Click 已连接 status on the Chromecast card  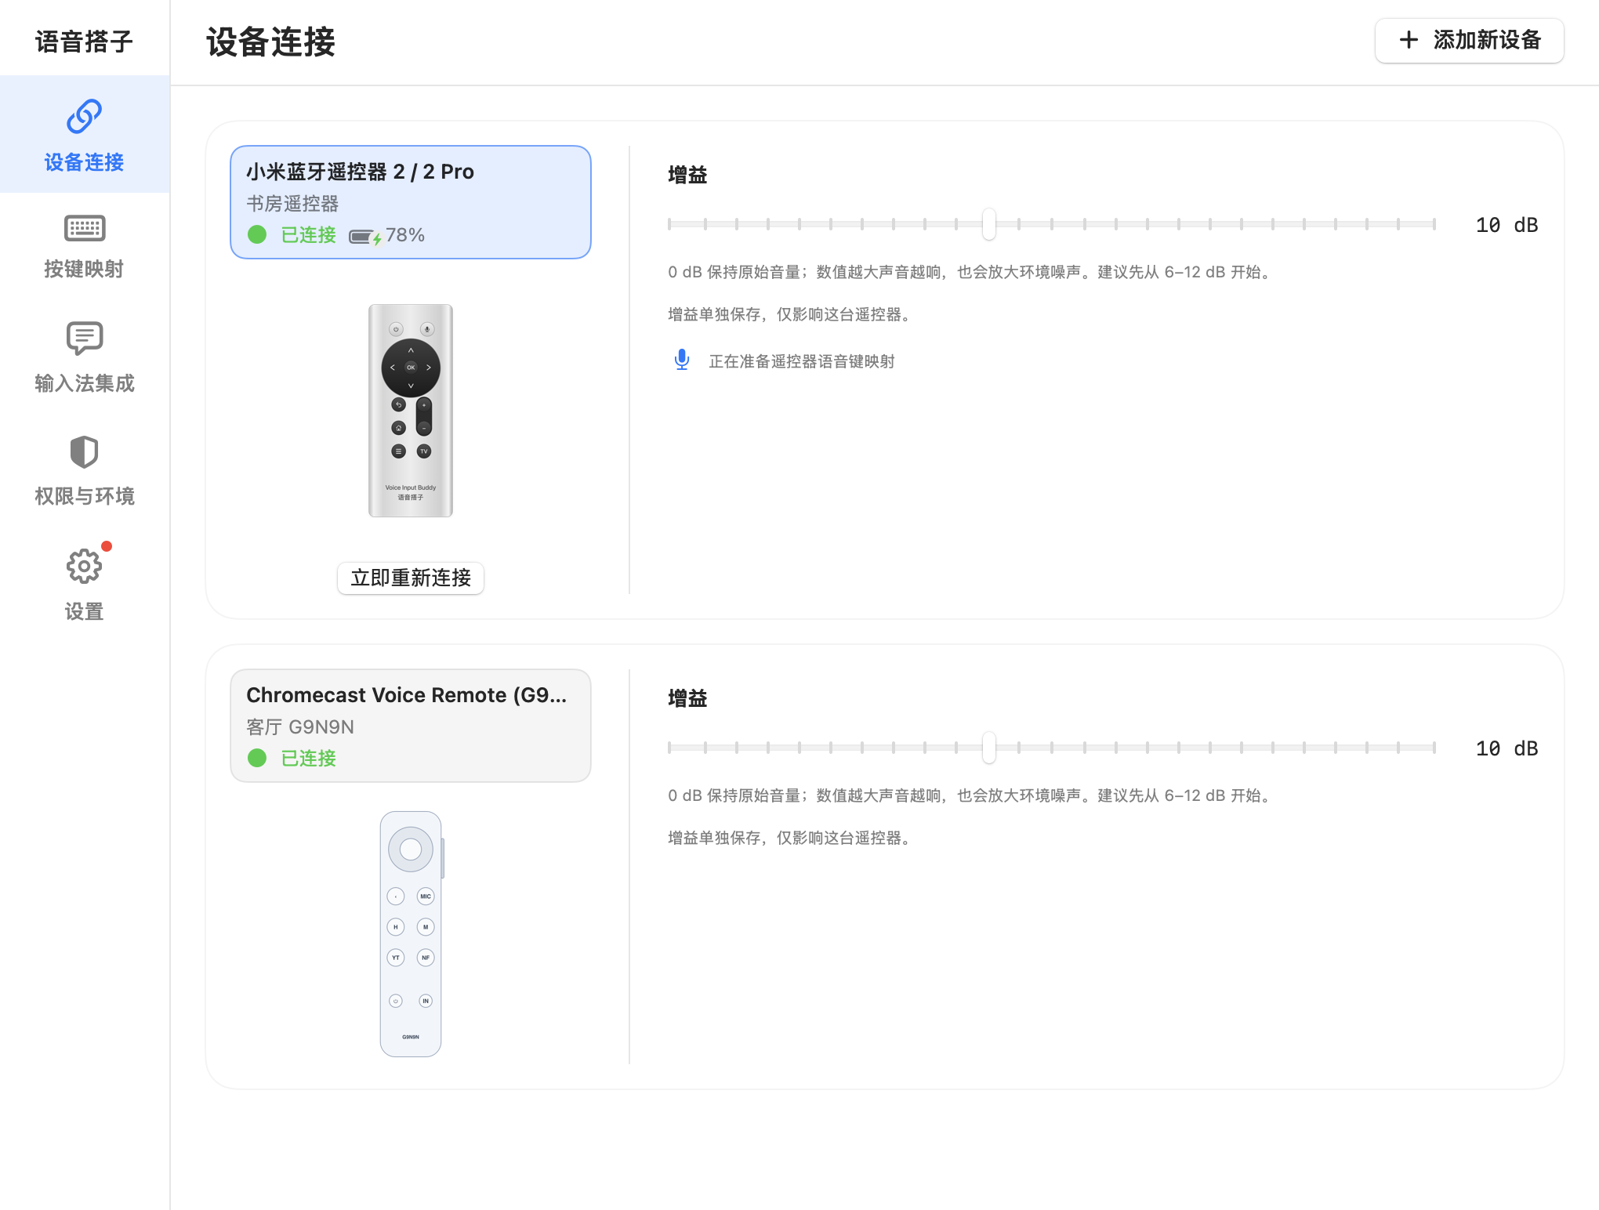pos(309,758)
